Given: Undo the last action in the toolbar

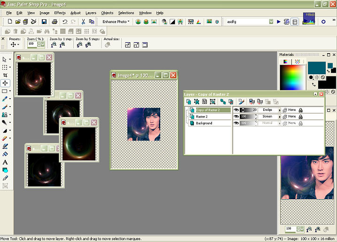Looking at the screenshot, I should coord(65,22).
